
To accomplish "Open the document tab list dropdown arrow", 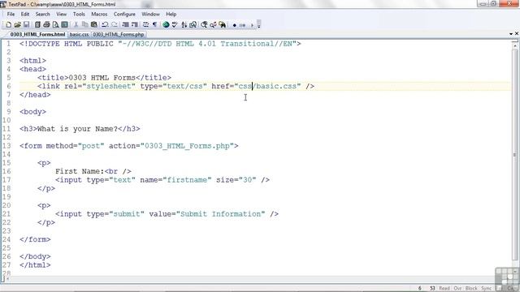I will [511, 34].
